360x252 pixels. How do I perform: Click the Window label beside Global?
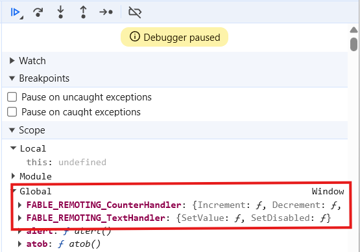[328, 191]
